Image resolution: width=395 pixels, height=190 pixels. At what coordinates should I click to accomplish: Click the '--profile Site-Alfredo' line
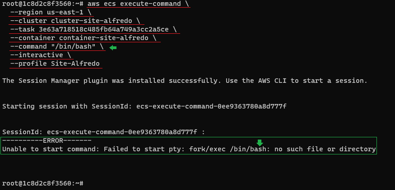click(x=55, y=63)
